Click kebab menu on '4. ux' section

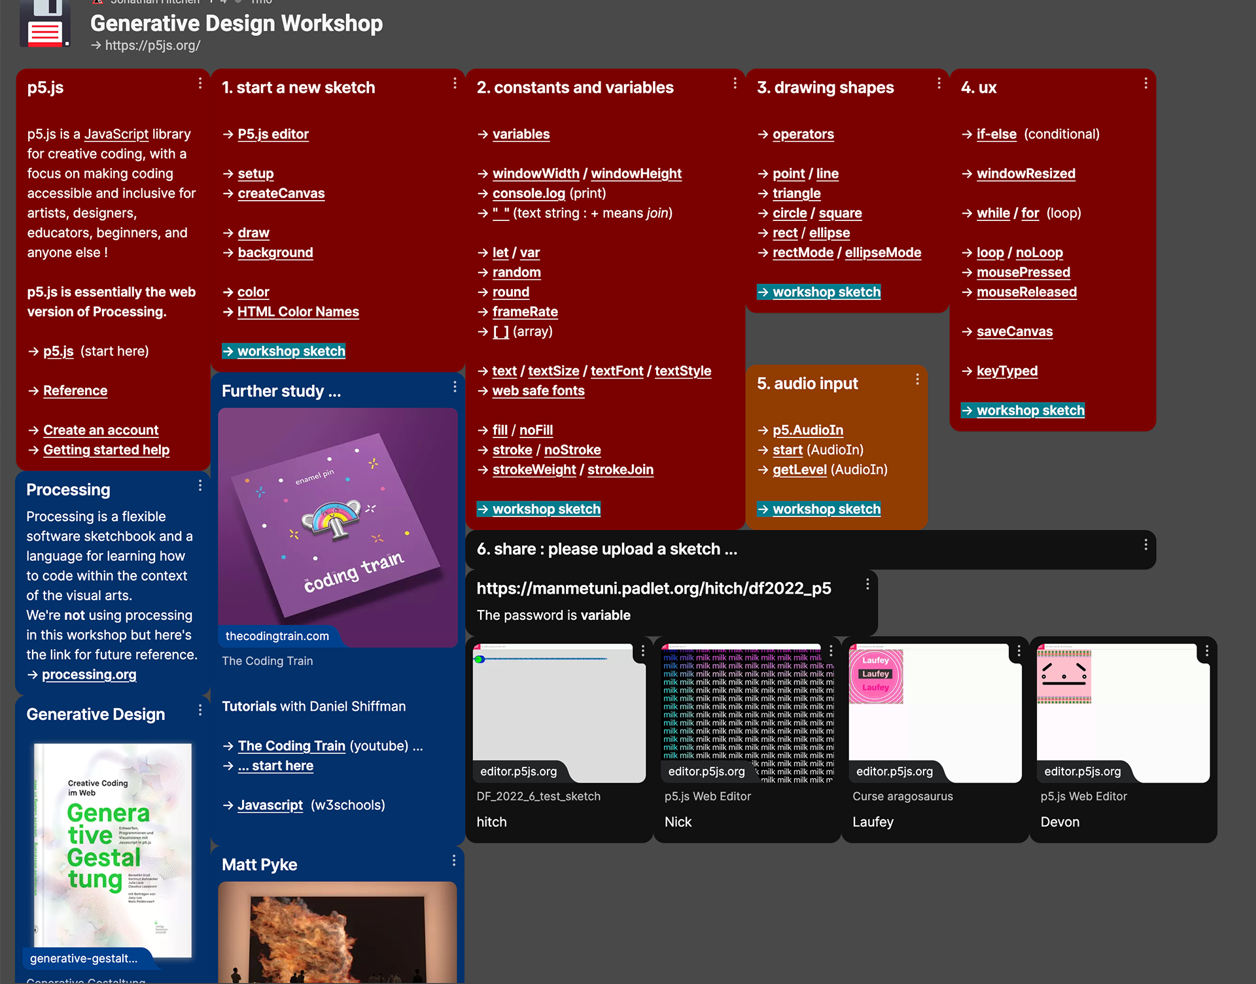coord(1145,84)
